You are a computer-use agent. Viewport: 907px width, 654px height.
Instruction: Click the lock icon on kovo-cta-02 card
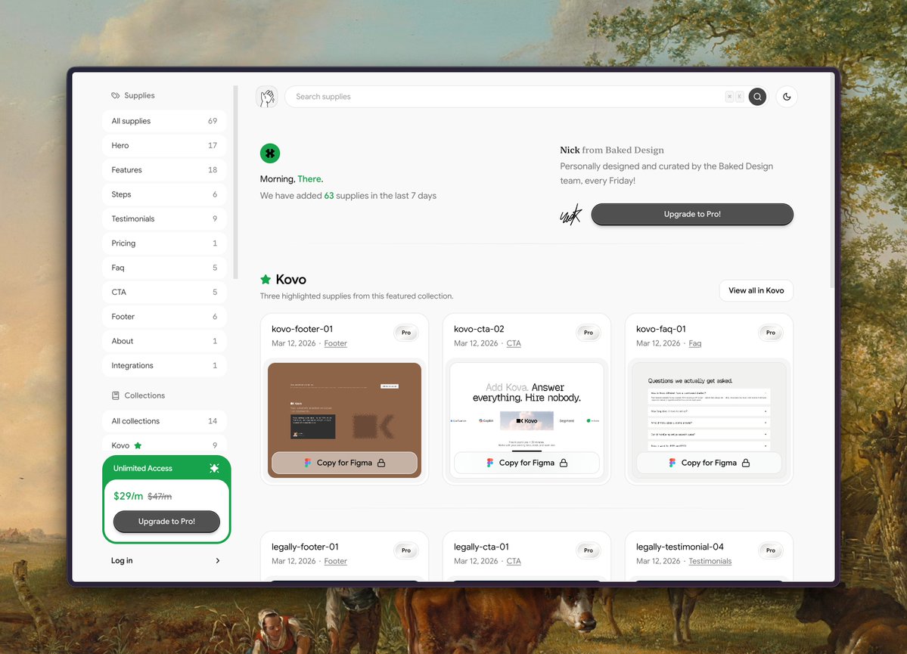pyautogui.click(x=564, y=463)
